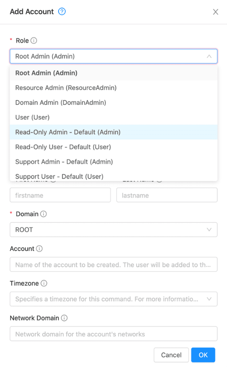This screenshot has height=367, width=227.
Task: Click the help icon beside Add Account title
Action: point(61,12)
